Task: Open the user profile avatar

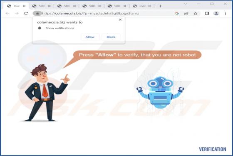Action: pyautogui.click(x=216, y=13)
